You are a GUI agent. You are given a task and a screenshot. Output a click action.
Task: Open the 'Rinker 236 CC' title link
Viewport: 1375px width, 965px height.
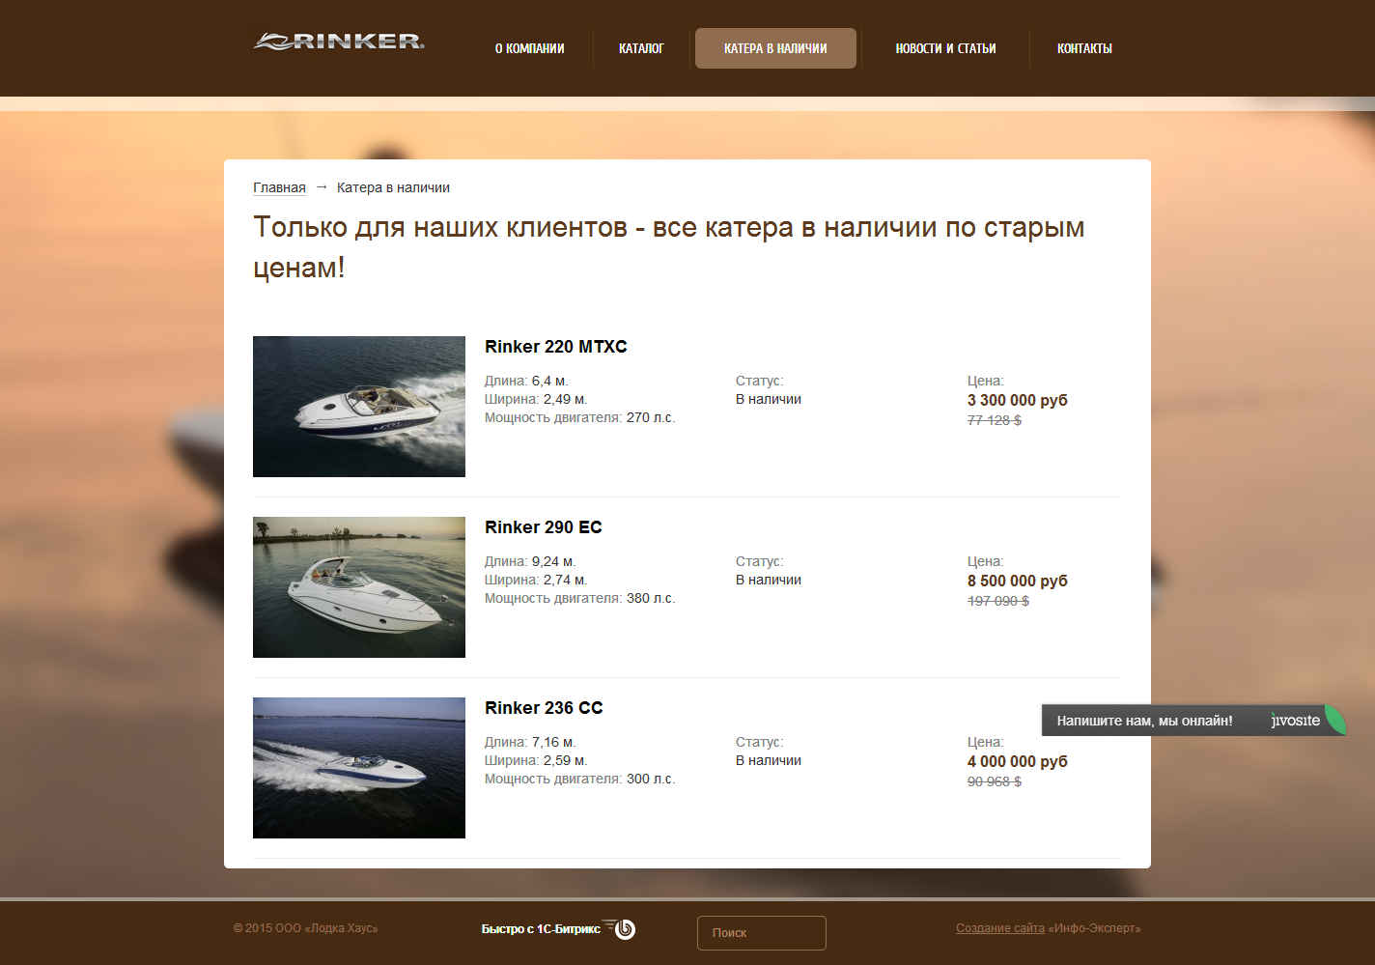tap(544, 708)
